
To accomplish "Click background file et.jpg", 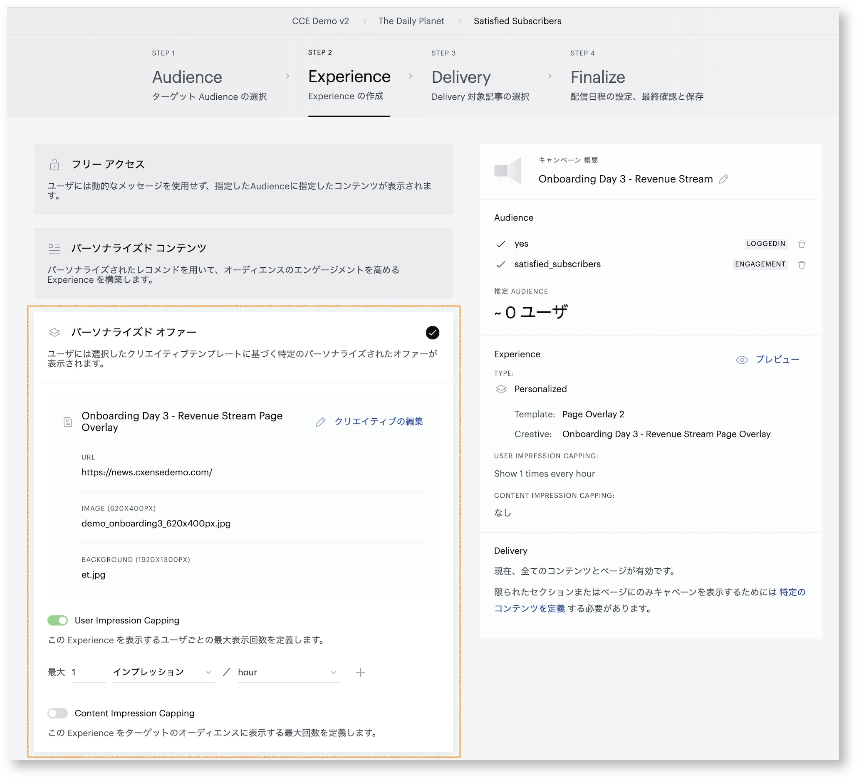I will tap(93, 575).
